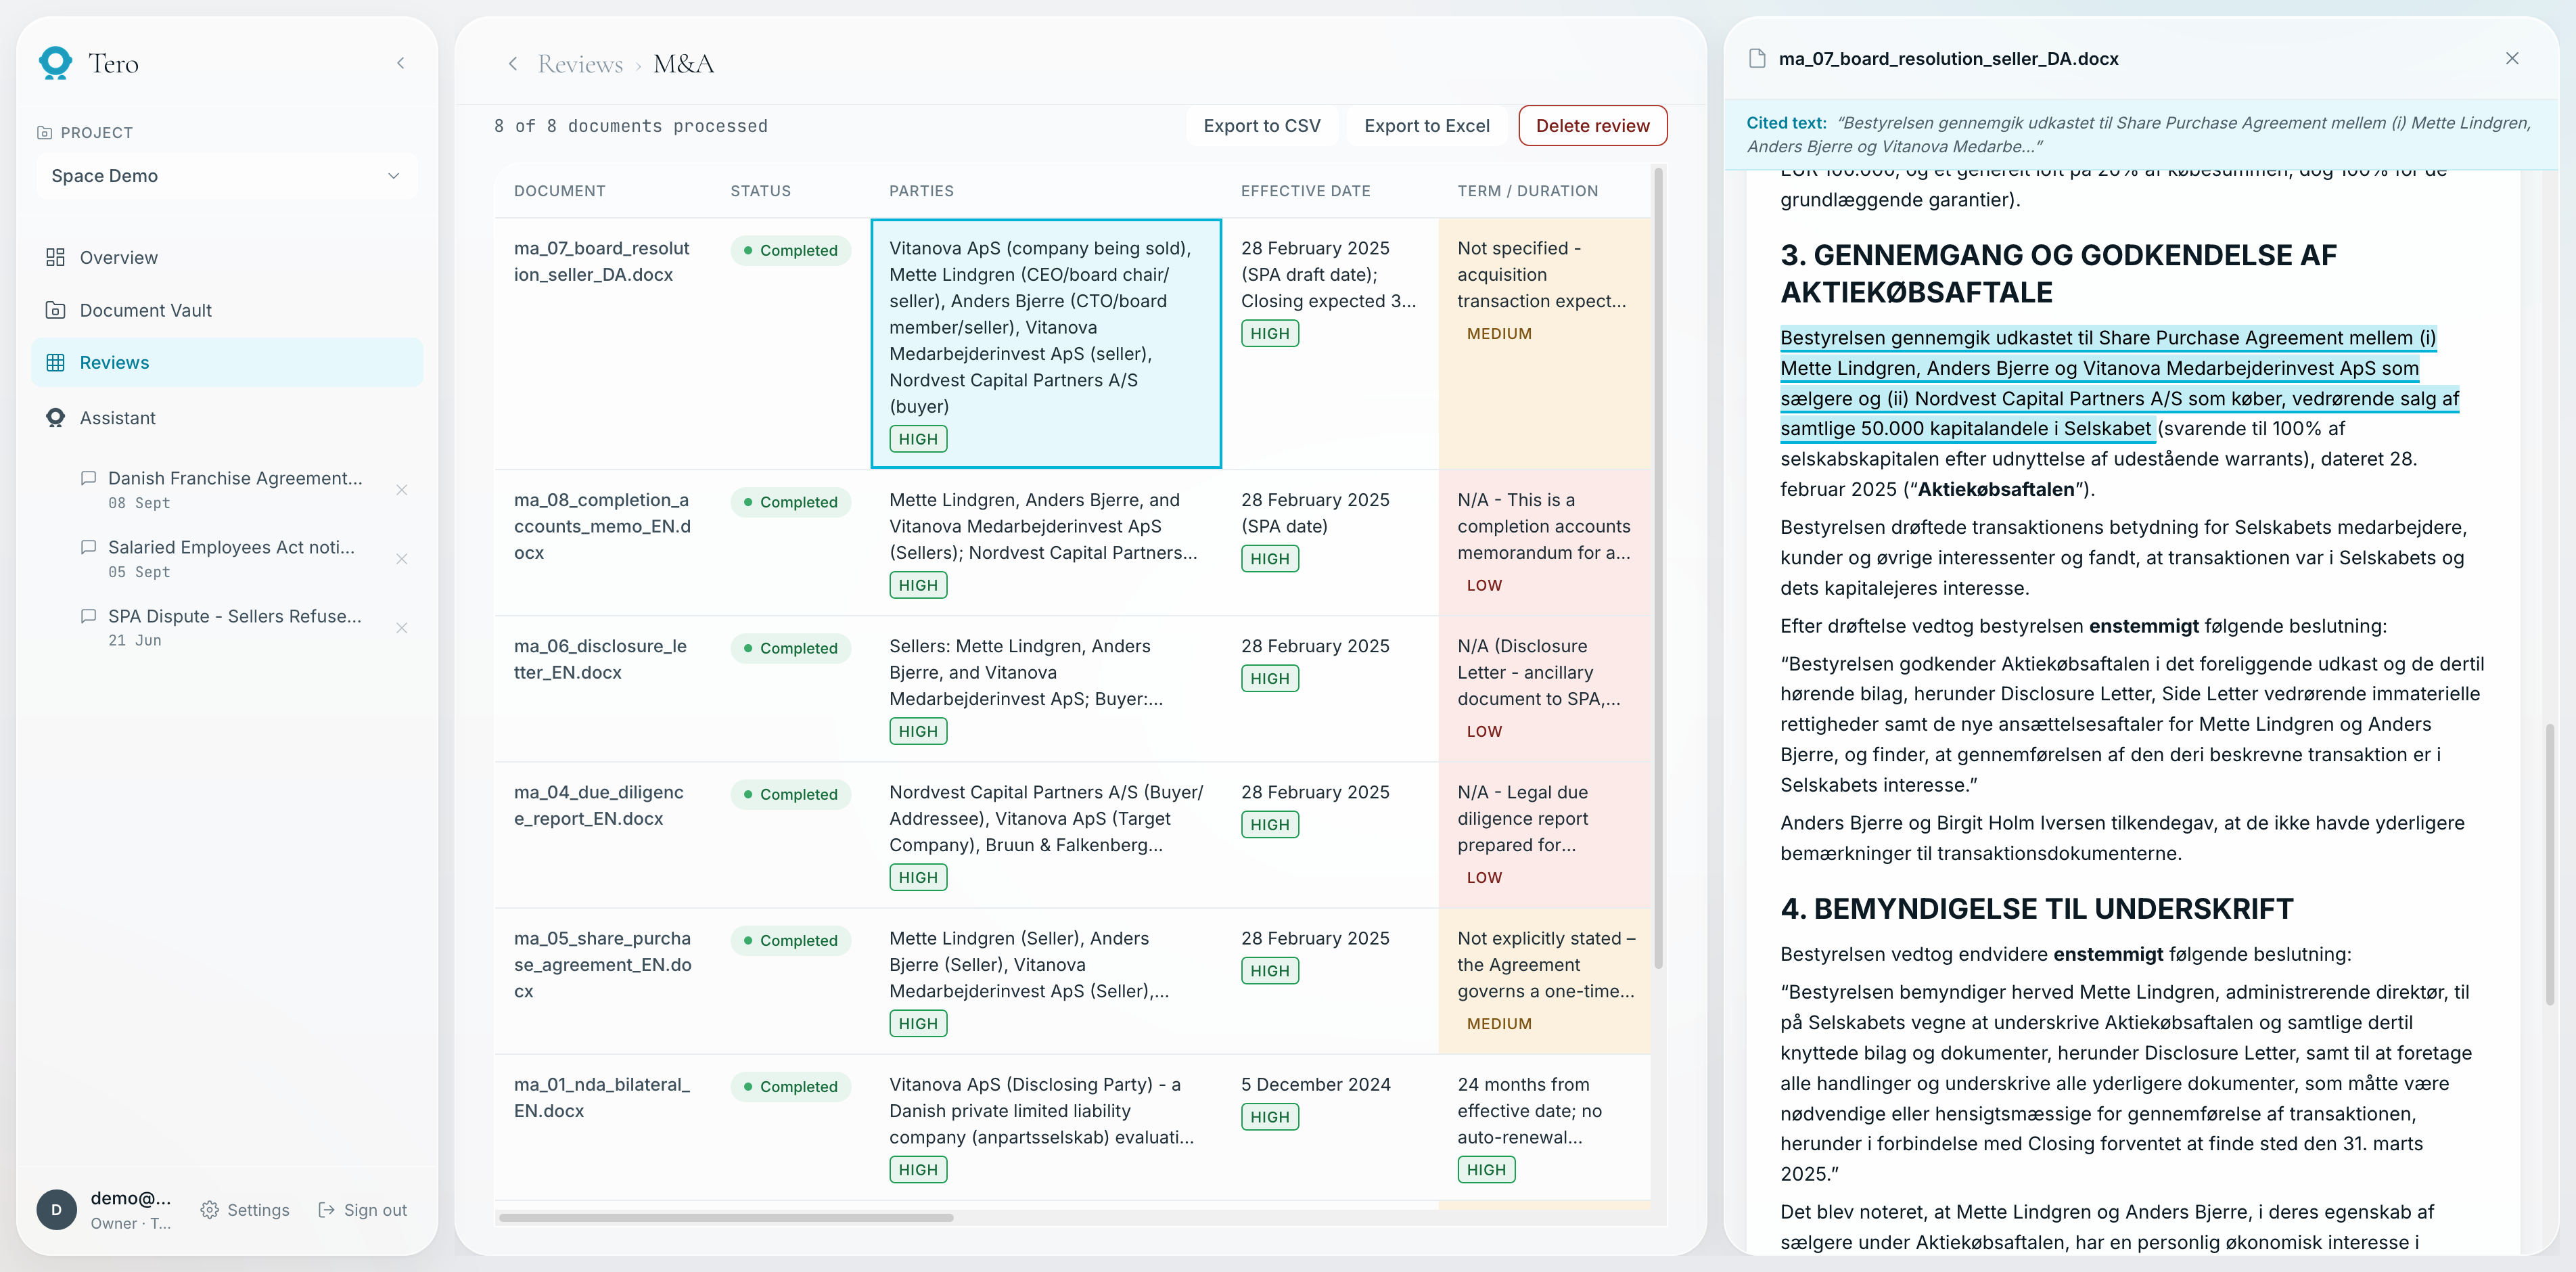2576x1272 pixels.
Task: Click Sign out
Action: pos(363,1210)
